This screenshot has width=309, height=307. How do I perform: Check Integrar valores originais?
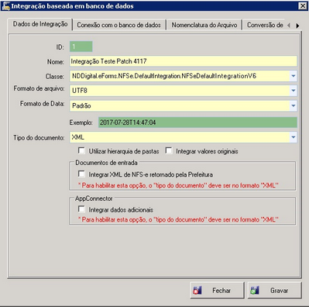tap(169, 150)
